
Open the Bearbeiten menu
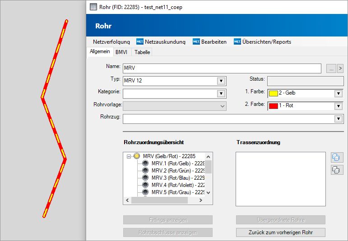214,41
